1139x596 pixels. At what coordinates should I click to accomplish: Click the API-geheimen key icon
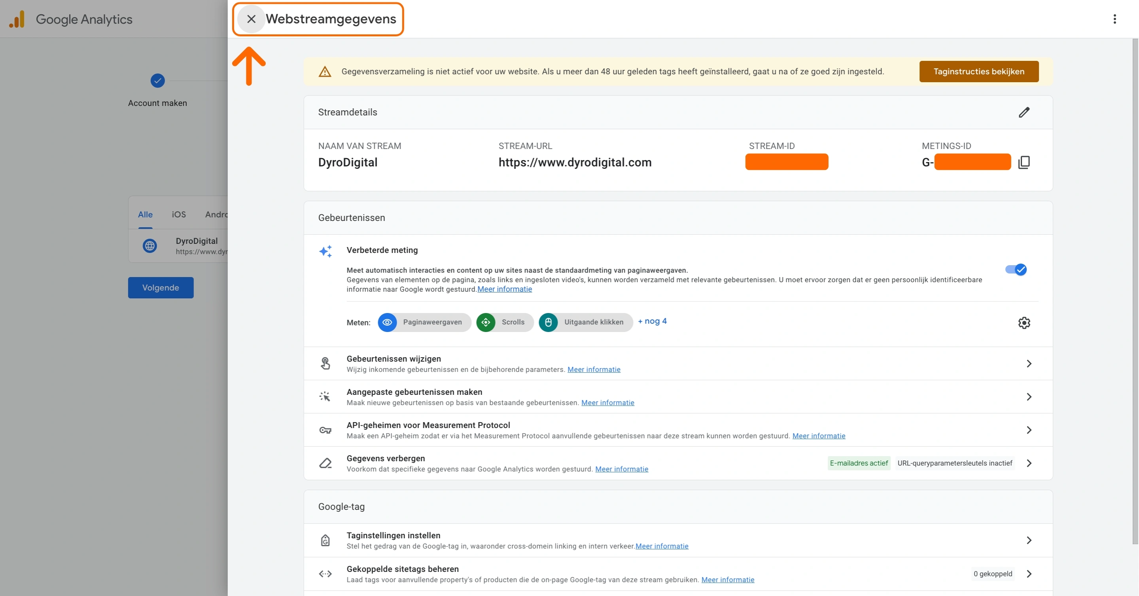tap(325, 430)
